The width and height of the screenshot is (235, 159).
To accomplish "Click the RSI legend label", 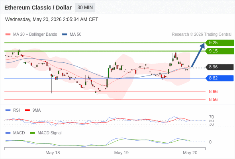I will 16,111.
